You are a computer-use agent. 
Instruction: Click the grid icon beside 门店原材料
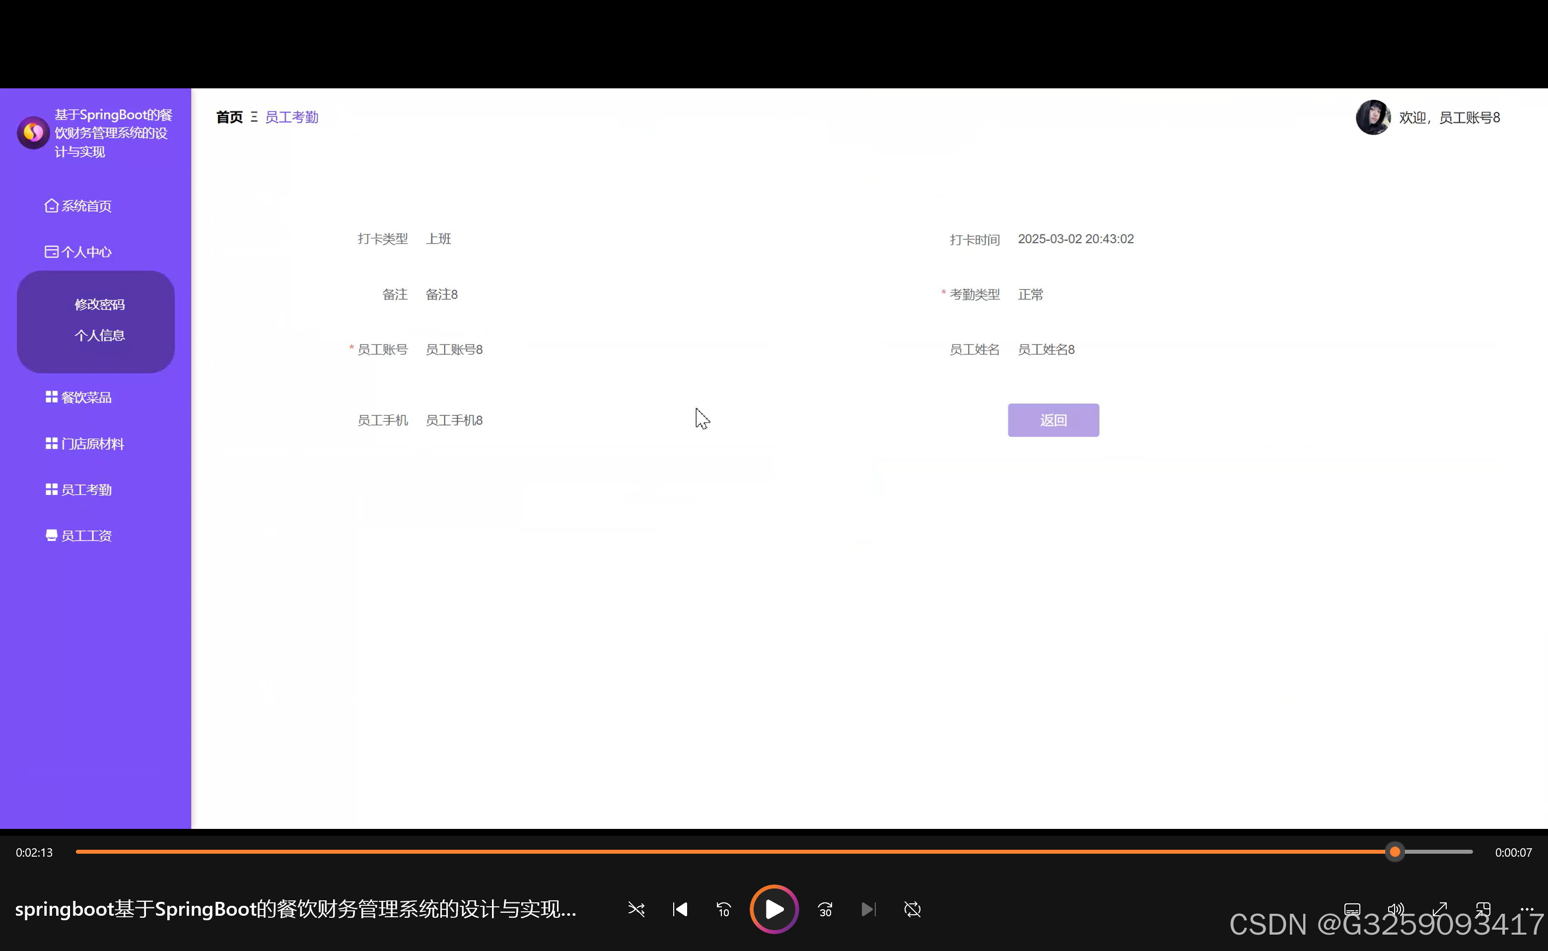(52, 443)
